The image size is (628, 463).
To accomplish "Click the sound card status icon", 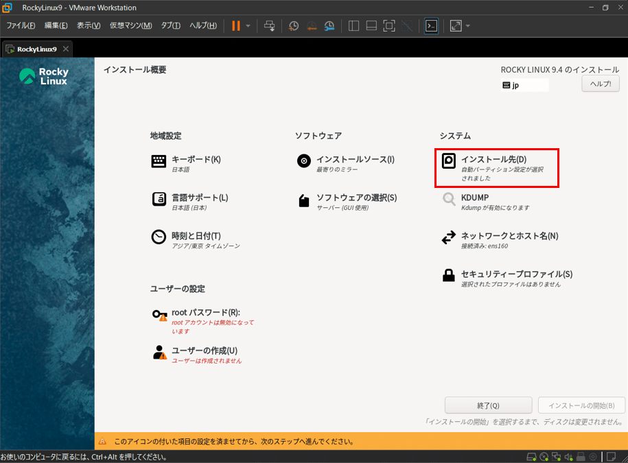I will (x=569, y=457).
